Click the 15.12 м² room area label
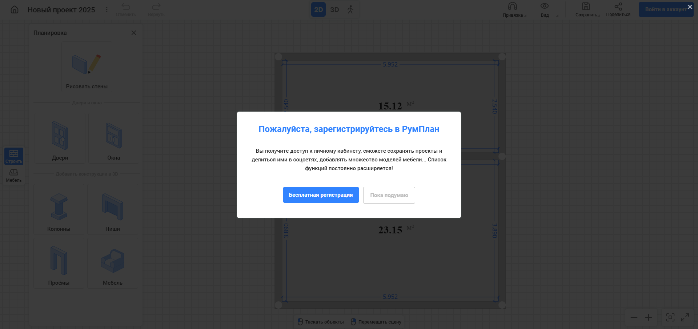Screen dimensions: 698x329 click(396, 106)
